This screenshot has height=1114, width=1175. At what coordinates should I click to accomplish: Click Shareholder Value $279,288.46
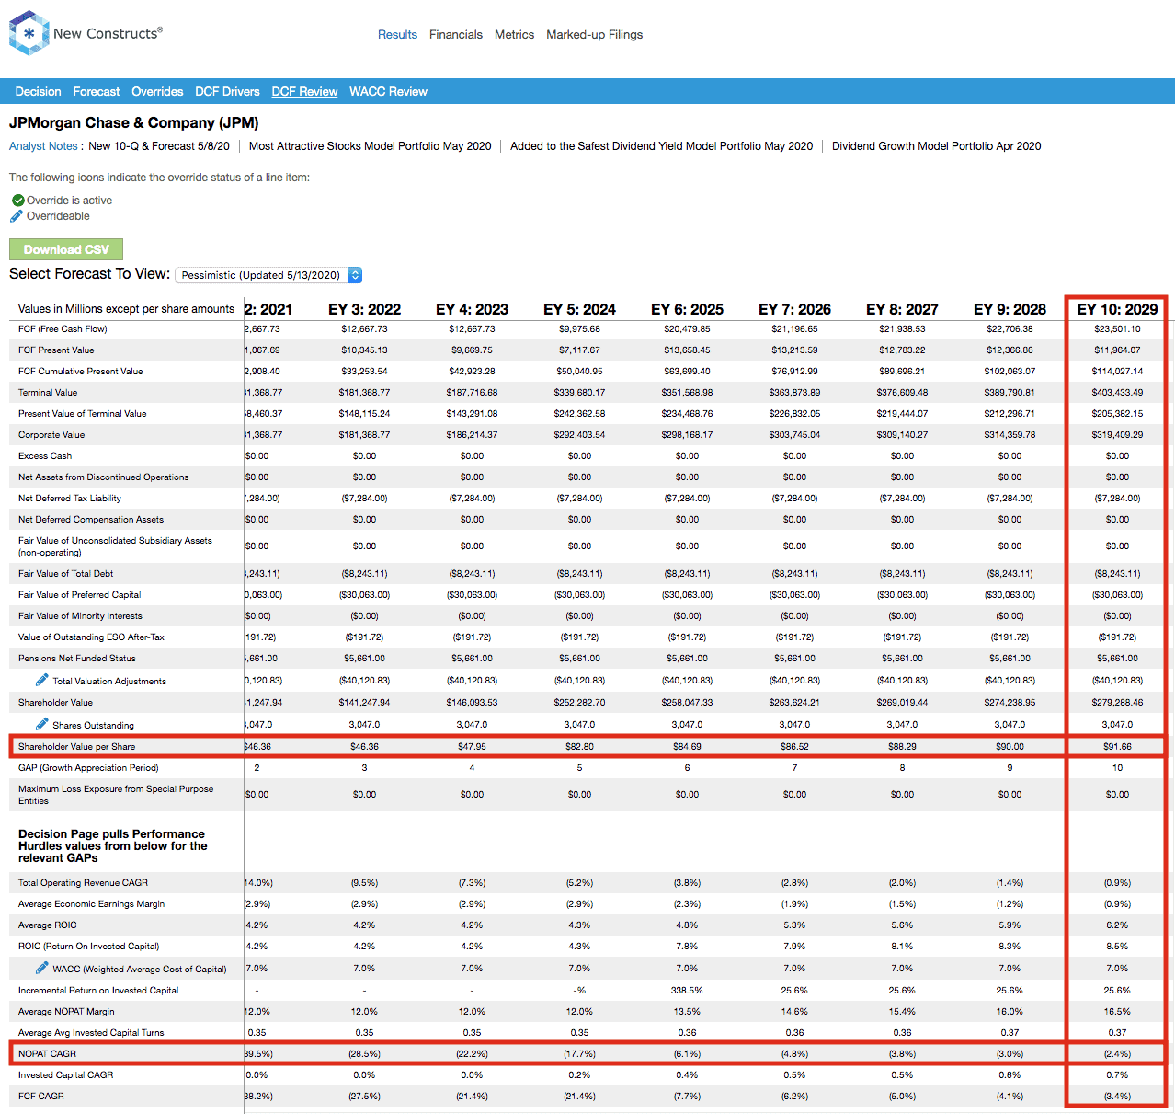point(1118,703)
